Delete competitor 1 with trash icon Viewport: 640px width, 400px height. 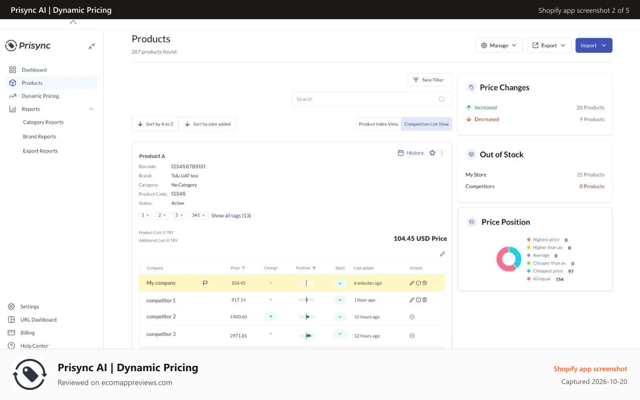pyautogui.click(x=425, y=300)
